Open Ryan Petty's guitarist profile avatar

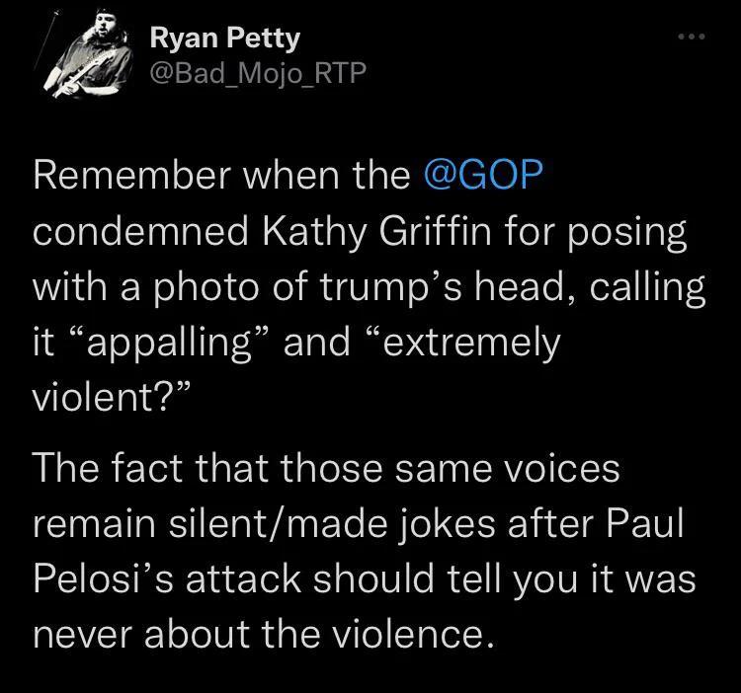tap(84, 54)
